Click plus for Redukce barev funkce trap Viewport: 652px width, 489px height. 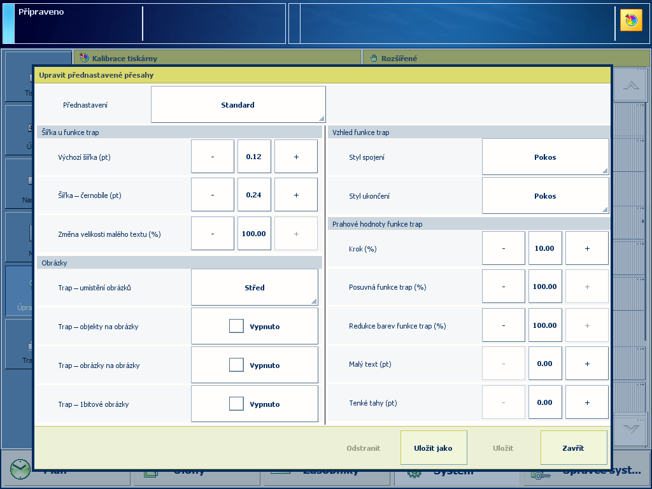coord(587,325)
